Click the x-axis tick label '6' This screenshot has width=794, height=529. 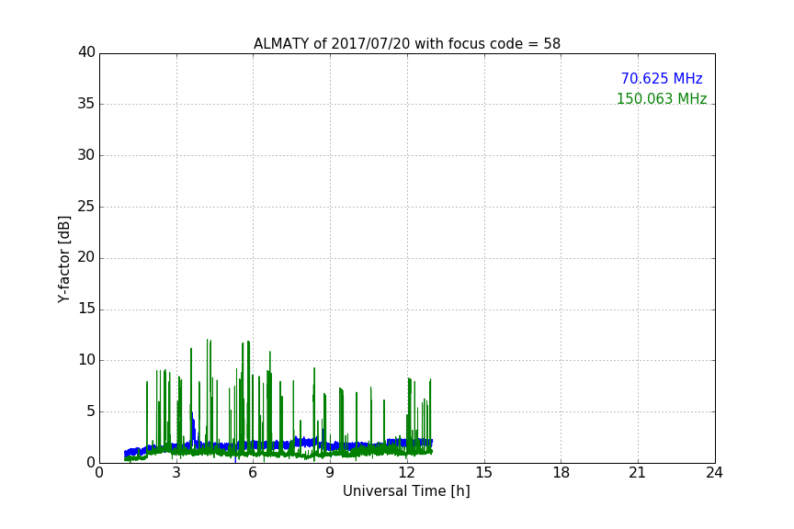coord(253,473)
